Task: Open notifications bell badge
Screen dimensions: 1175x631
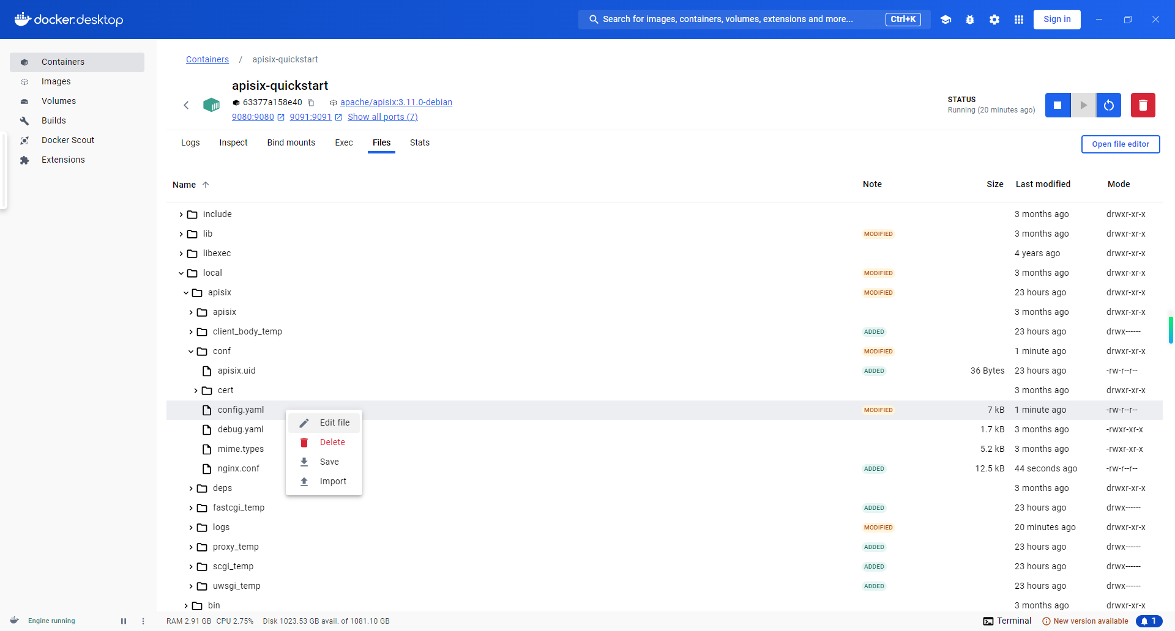Action: (x=1149, y=621)
